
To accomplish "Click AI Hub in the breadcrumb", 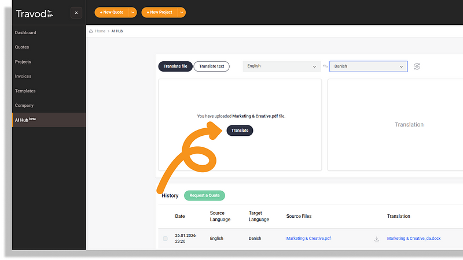I will (x=117, y=31).
